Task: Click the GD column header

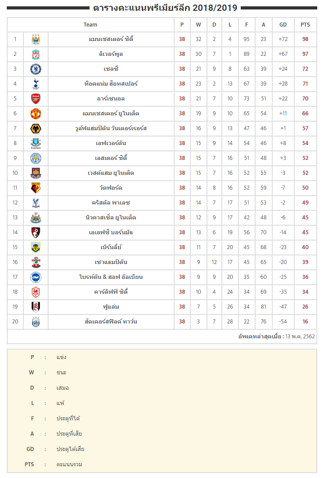Action: (x=283, y=25)
